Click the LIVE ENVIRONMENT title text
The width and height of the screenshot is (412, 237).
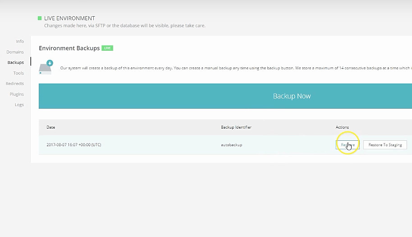click(69, 18)
